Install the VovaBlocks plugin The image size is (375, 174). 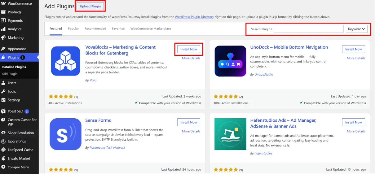pos(189,49)
